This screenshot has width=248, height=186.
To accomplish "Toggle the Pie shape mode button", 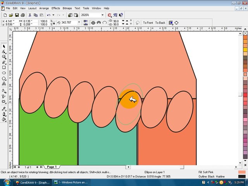I will point(99,23).
